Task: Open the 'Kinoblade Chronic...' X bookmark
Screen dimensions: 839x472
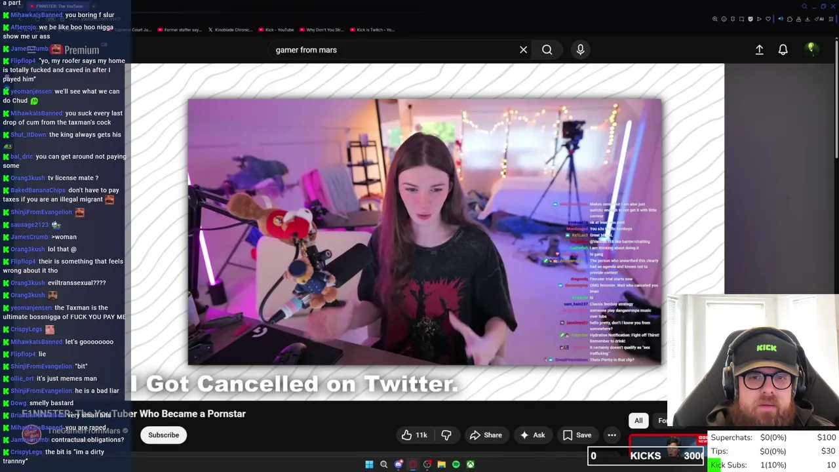Action: pyautogui.click(x=230, y=29)
